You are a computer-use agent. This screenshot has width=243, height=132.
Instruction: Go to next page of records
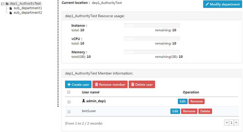236,123
